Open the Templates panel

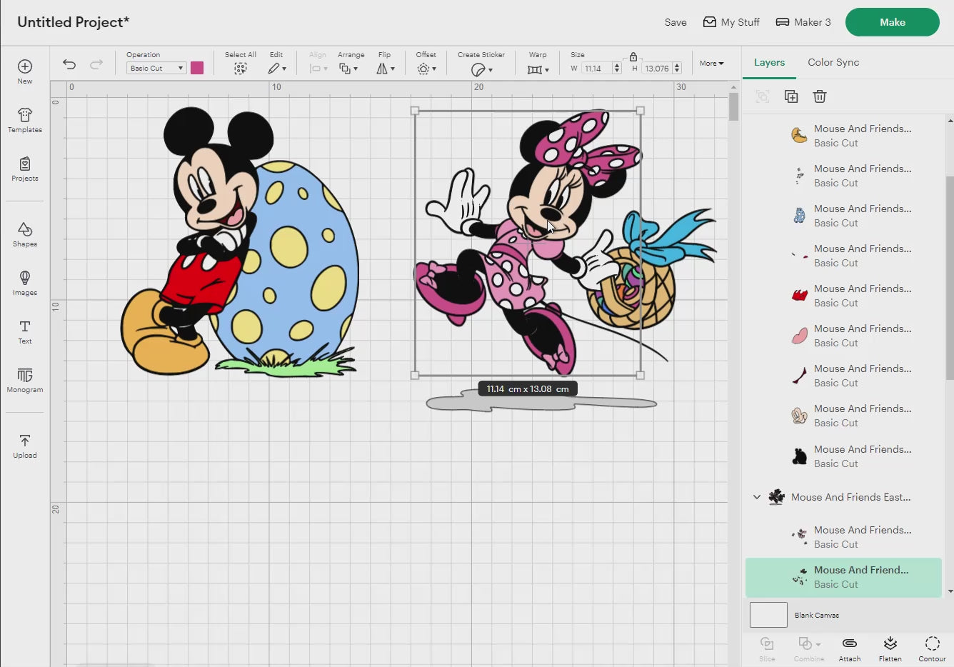tap(25, 120)
